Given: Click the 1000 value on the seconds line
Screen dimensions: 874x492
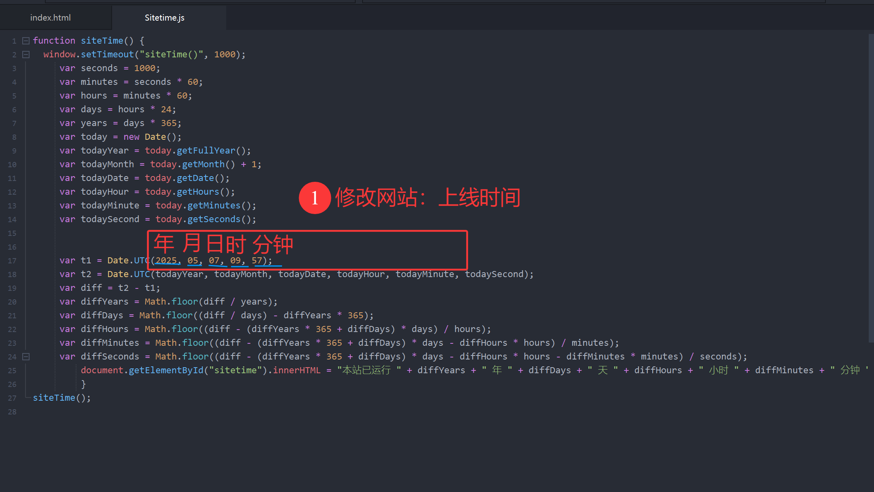Looking at the screenshot, I should (145, 68).
